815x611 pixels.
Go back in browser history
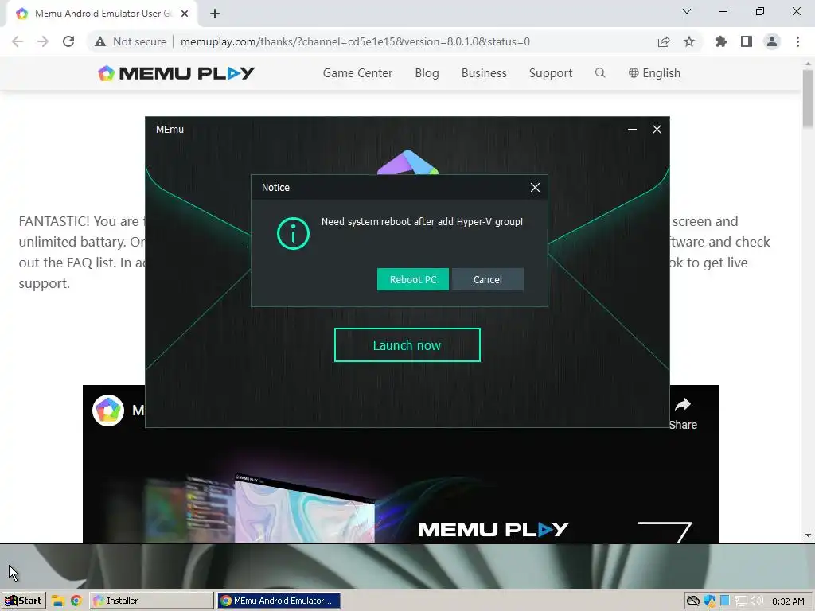point(18,41)
